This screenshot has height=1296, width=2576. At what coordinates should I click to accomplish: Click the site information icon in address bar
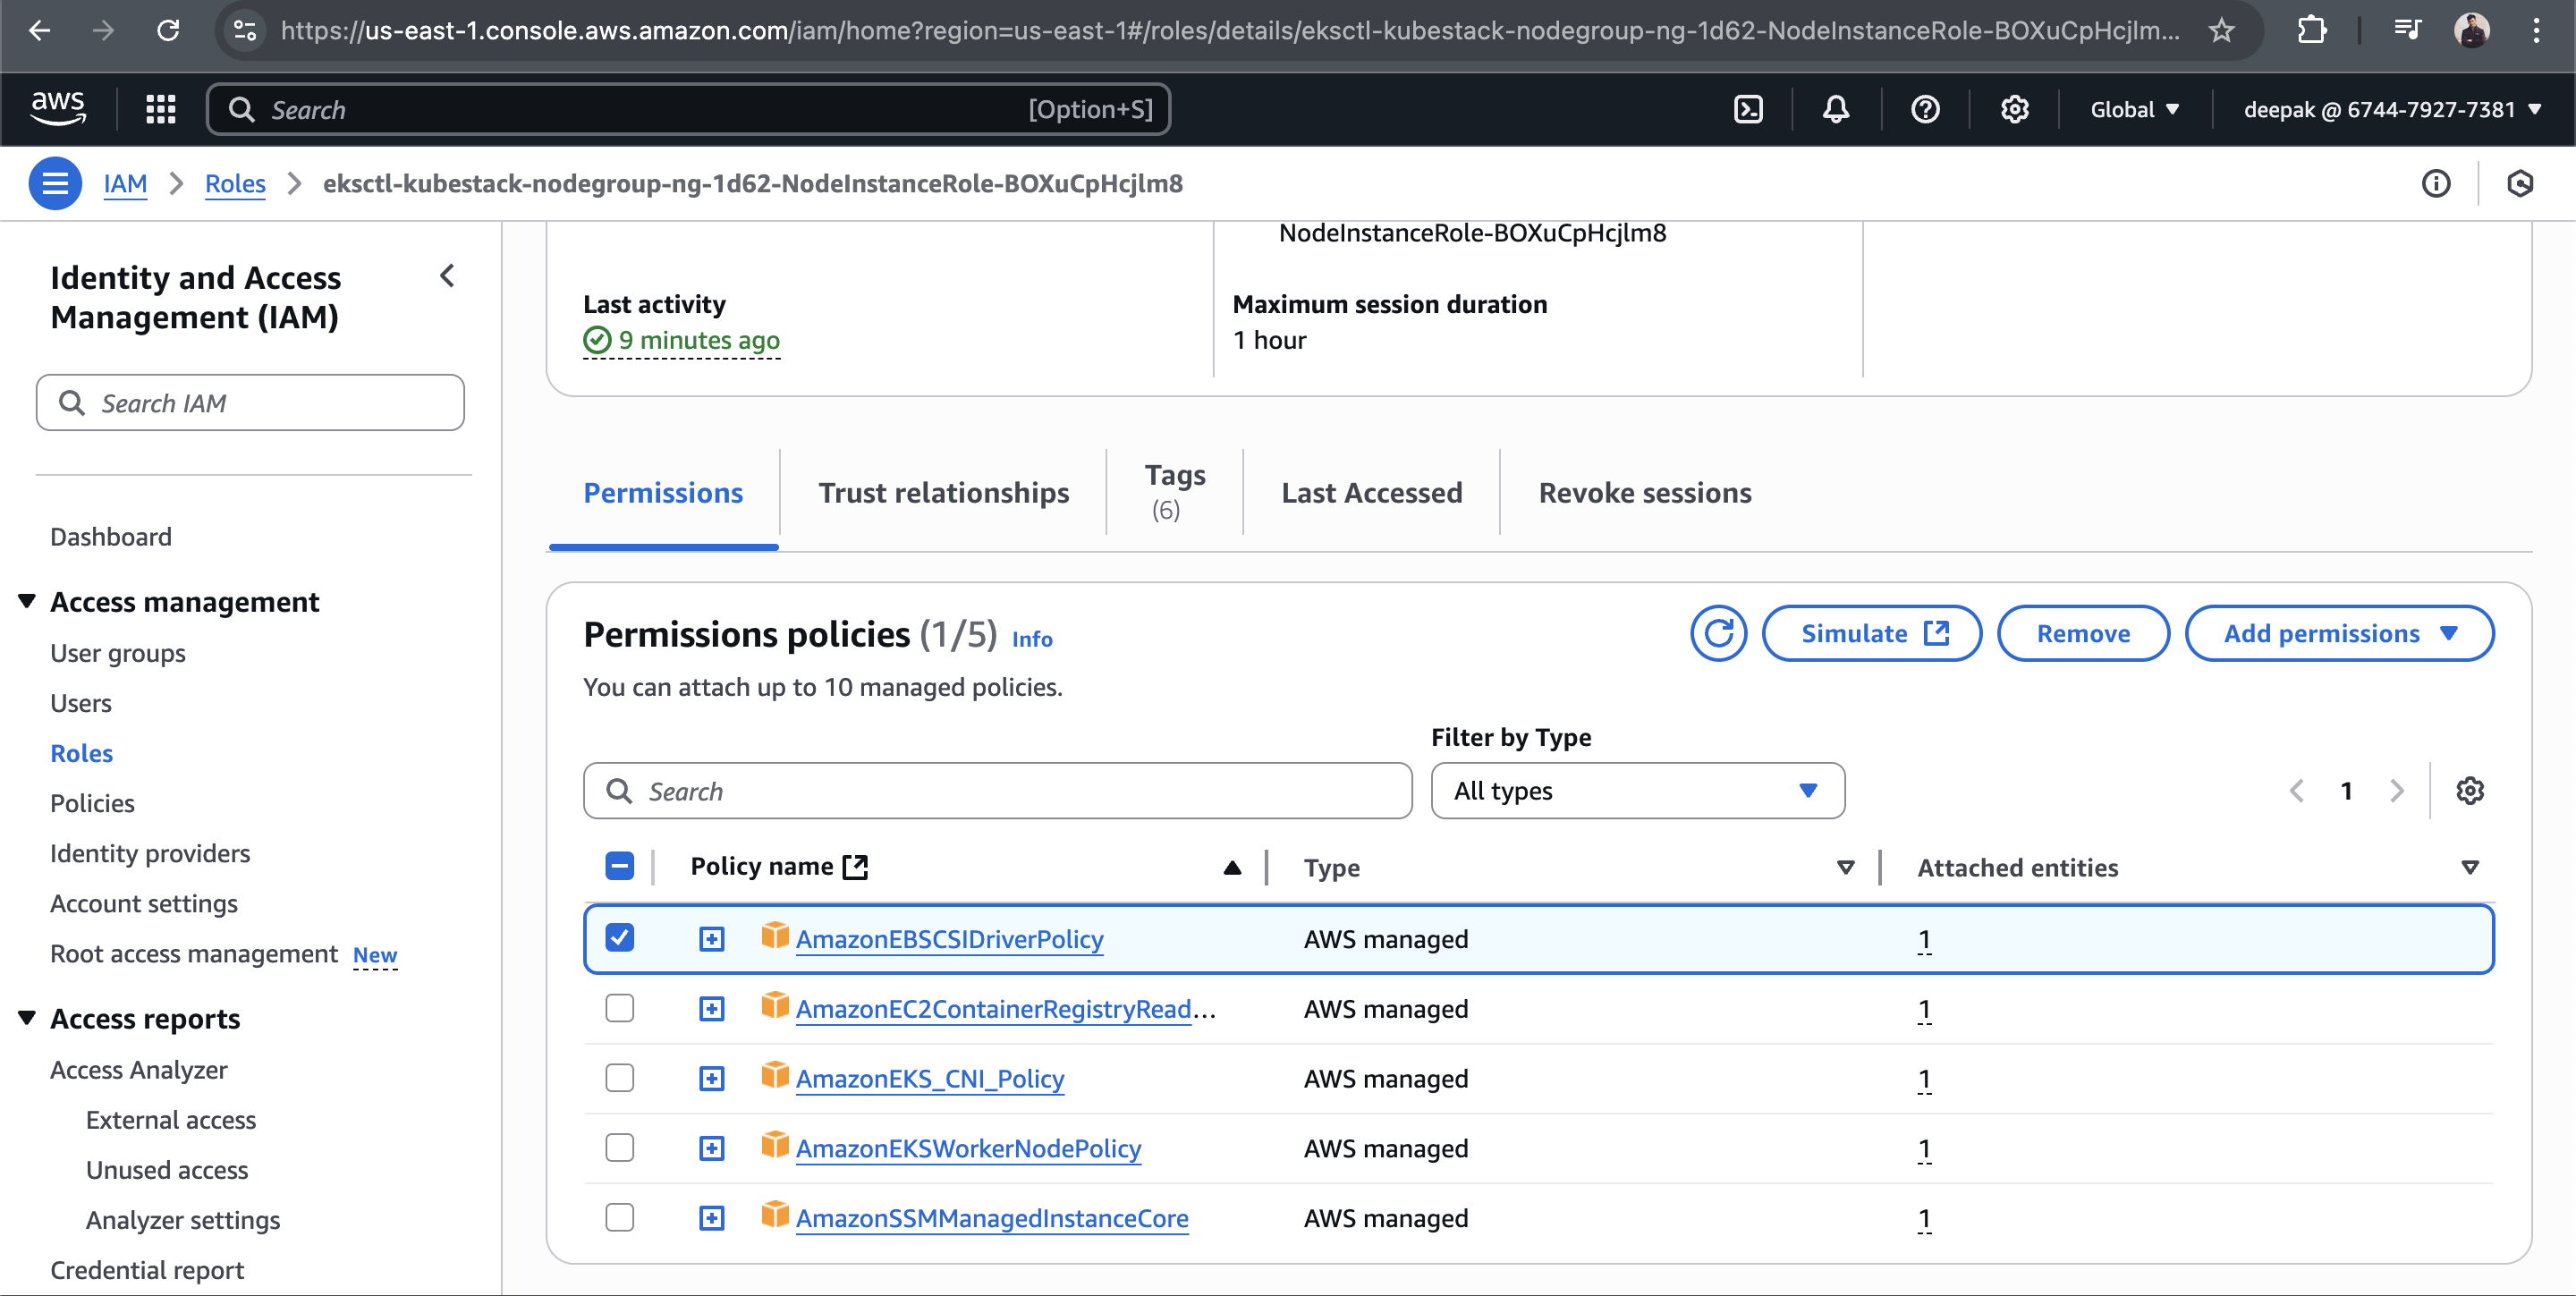pyautogui.click(x=244, y=31)
